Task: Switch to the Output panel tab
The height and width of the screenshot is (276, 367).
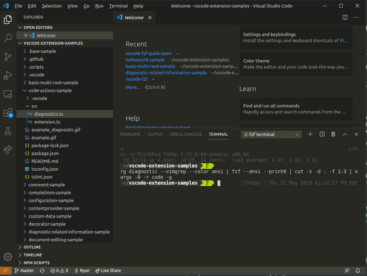Action: coord(155,134)
